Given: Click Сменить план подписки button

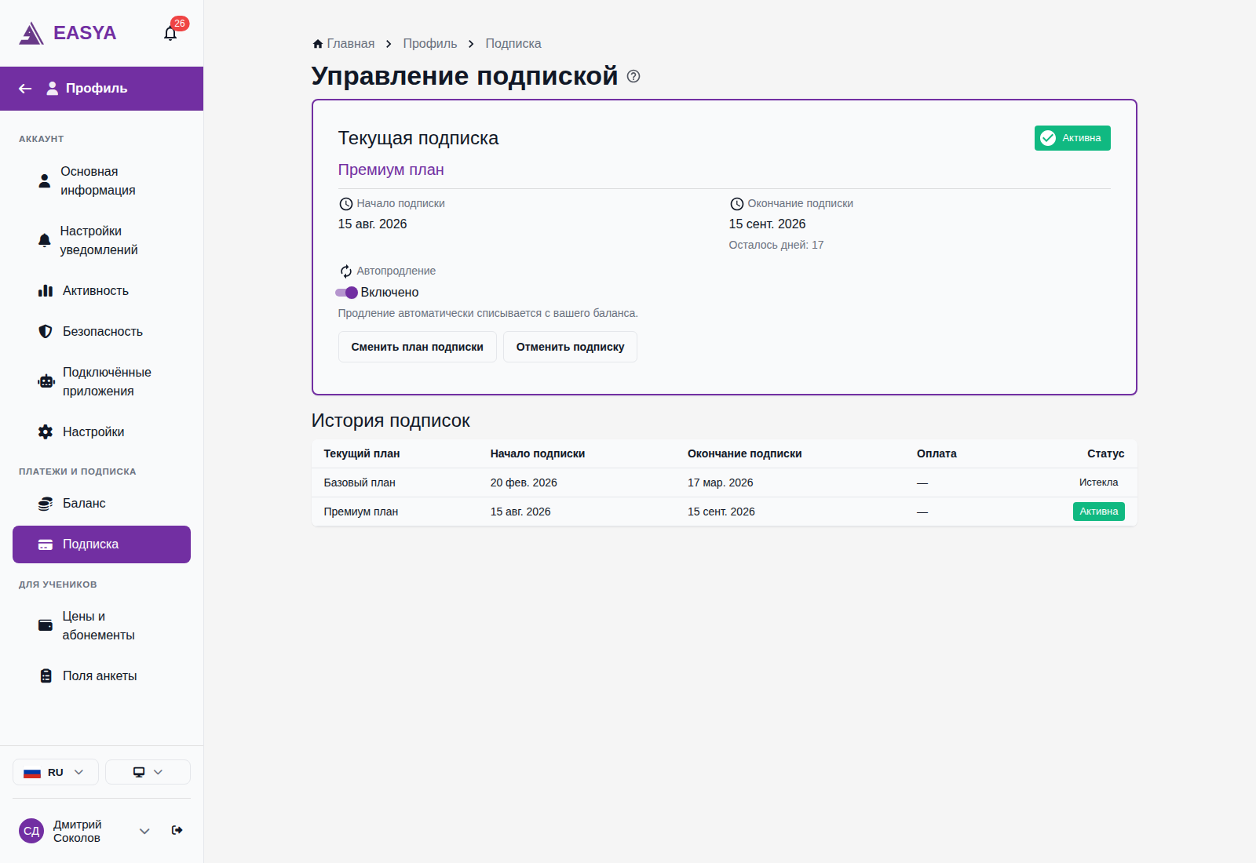Looking at the screenshot, I should tap(417, 347).
